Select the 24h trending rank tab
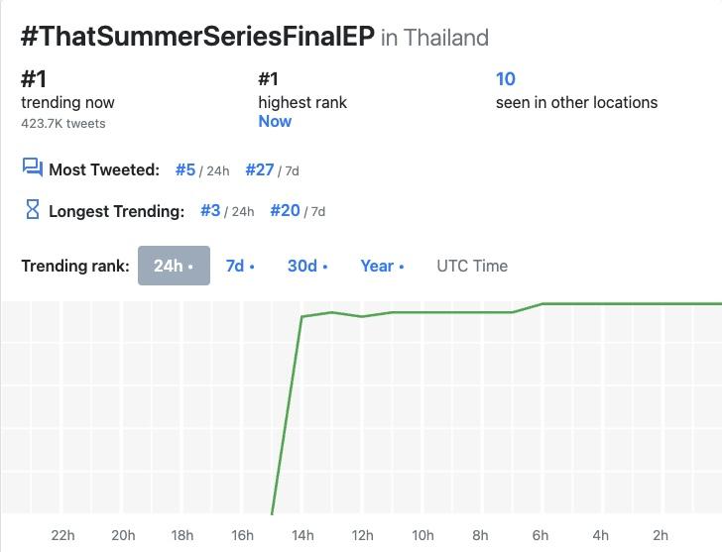722x552 pixels. coord(174,266)
